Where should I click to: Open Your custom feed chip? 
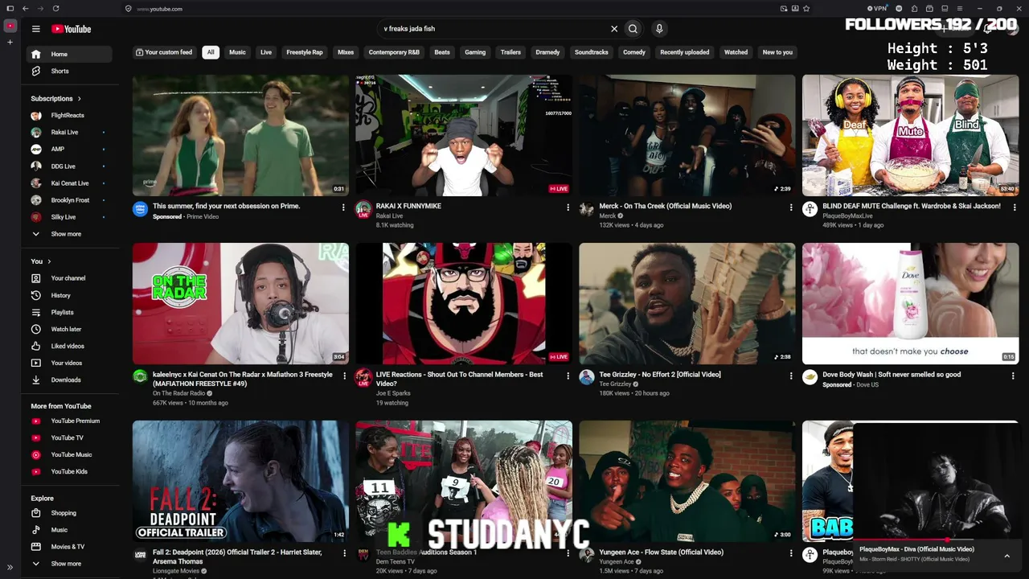[164, 52]
